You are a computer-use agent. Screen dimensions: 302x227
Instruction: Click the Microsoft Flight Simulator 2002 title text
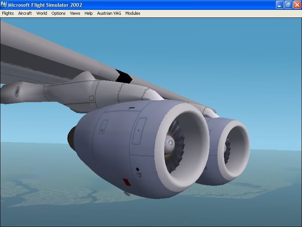click(45, 5)
